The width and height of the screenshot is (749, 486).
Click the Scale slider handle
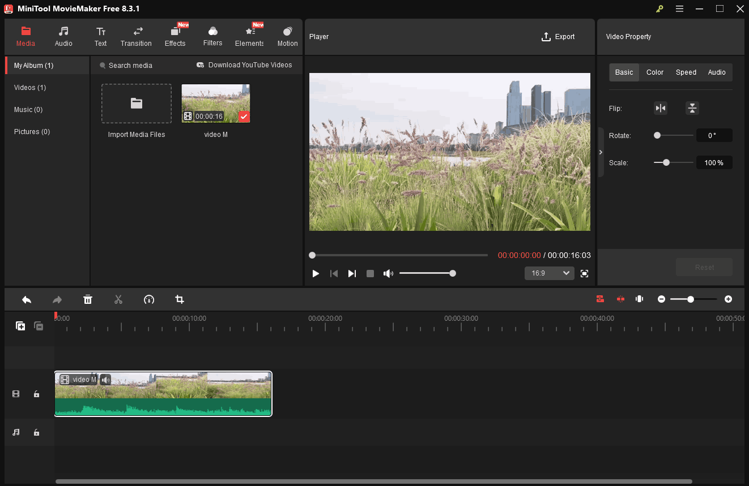[666, 162]
